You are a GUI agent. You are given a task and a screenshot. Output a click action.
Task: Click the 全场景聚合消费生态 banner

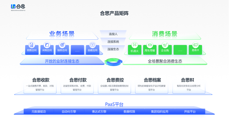click(165, 61)
